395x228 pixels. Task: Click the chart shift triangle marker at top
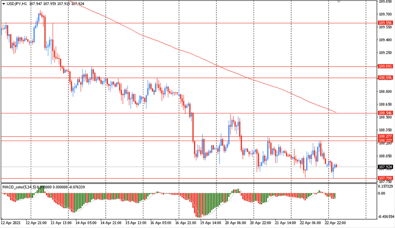pos(339,1)
